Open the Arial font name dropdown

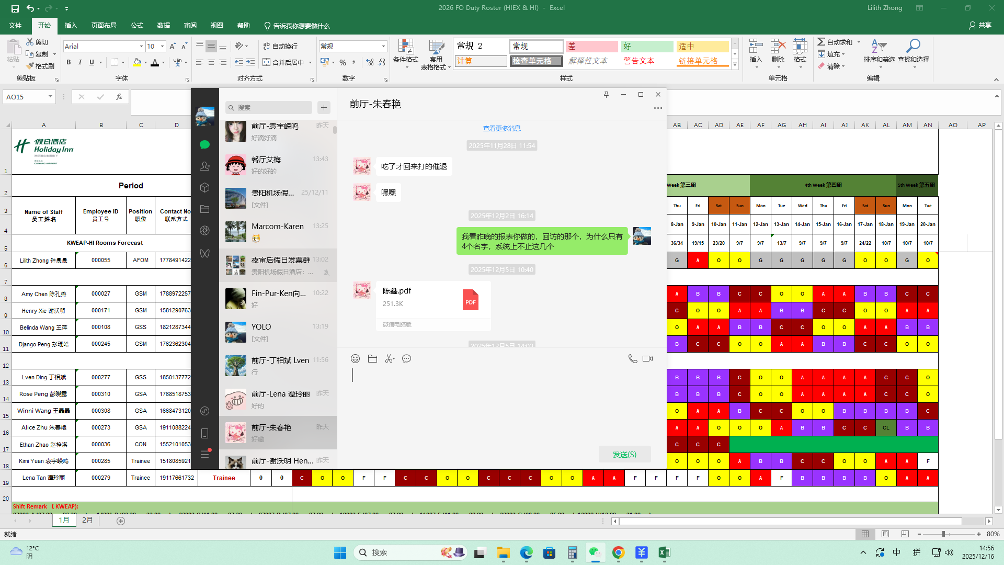[141, 47]
